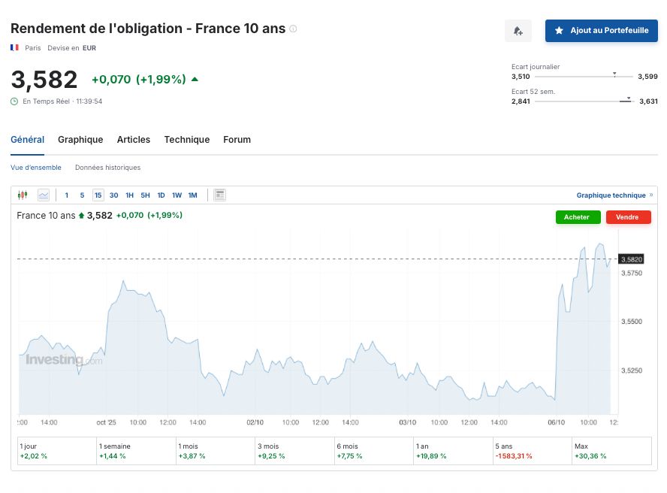Image resolution: width=667 pixels, height=493 pixels.
Task: Click the 52-week high value 3,631
Action: pos(648,101)
